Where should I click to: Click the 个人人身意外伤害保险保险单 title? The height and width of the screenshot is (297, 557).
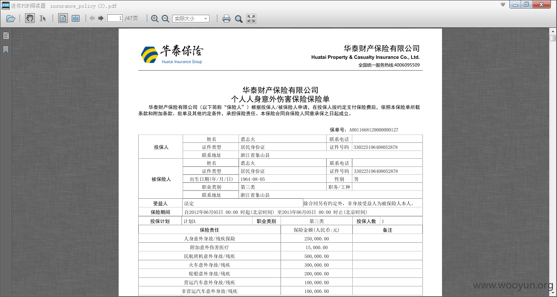(x=280, y=99)
